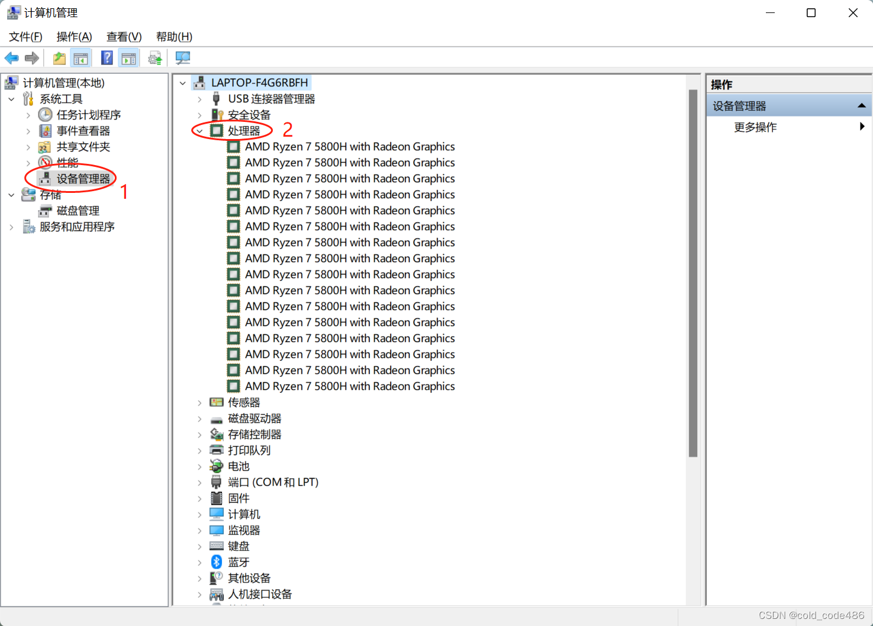This screenshot has height=626, width=873.
Task: Click the Services and Applications icon
Action: (28, 227)
